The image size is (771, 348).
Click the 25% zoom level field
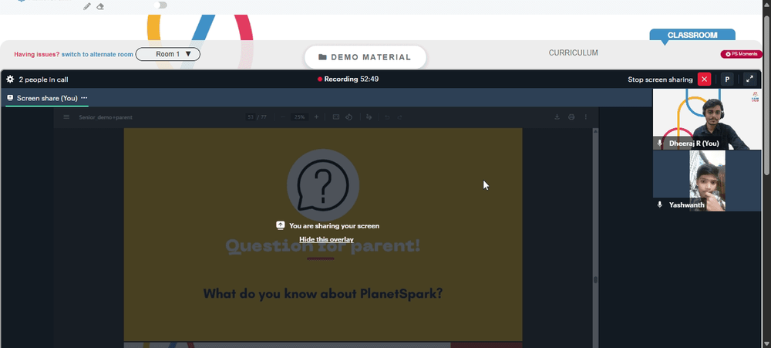[x=299, y=117]
